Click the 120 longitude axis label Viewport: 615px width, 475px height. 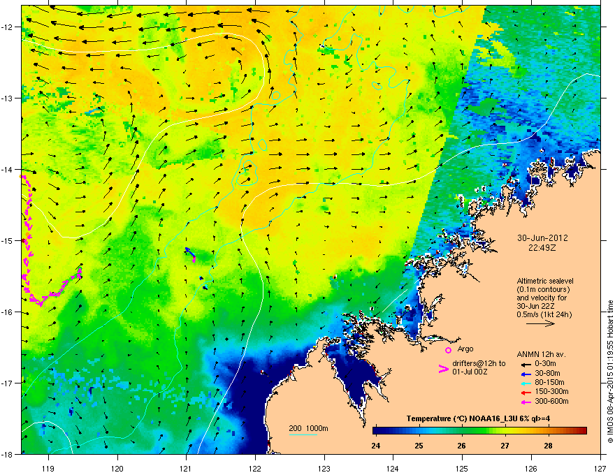(x=117, y=468)
